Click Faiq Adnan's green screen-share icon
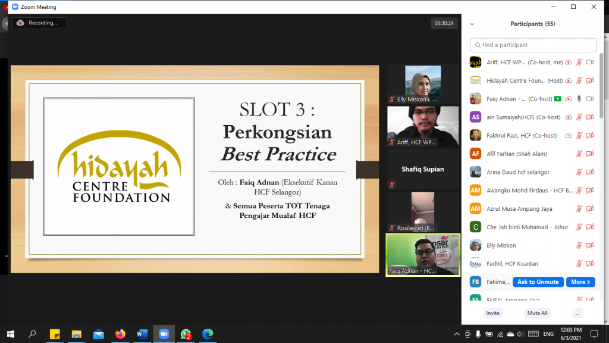609x343 pixels. (558, 99)
